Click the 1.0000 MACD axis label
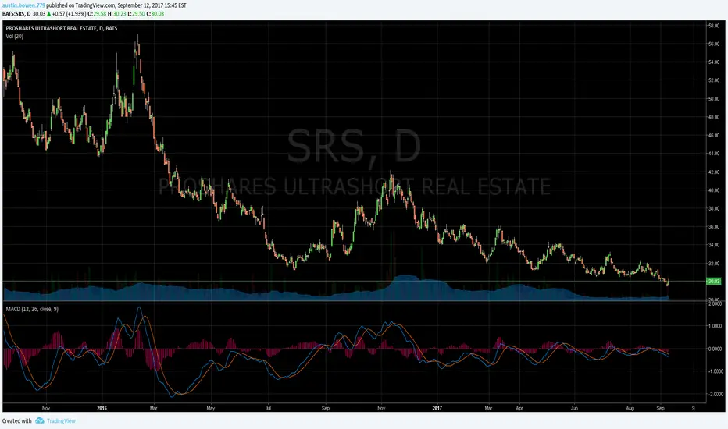 (x=715, y=326)
